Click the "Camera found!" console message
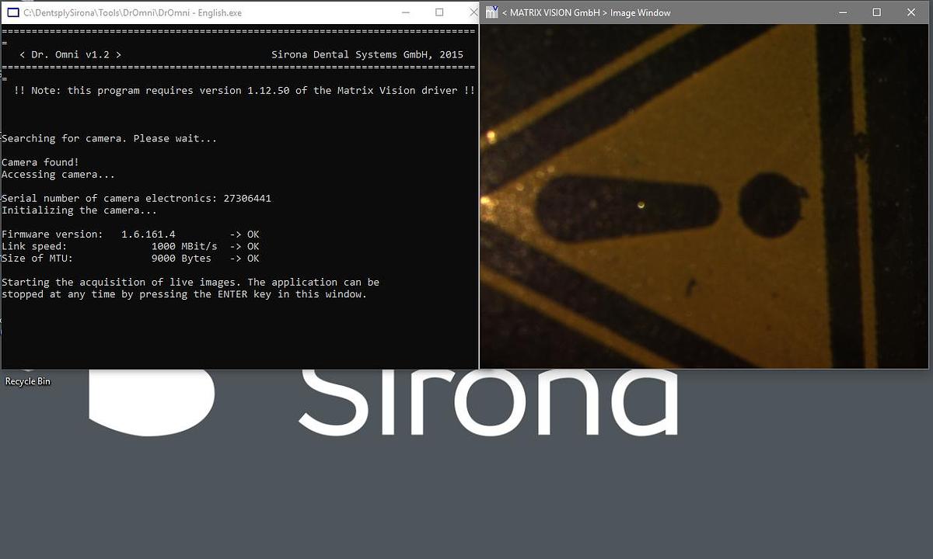The height and width of the screenshot is (559, 933). [x=40, y=162]
